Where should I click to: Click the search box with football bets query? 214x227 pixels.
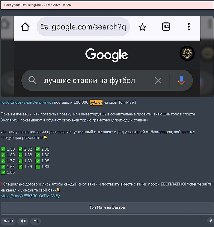tap(107, 80)
